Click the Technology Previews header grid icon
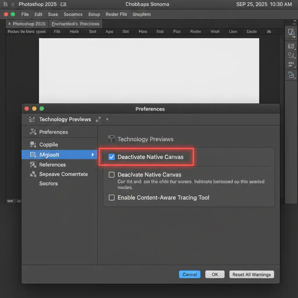 point(32,119)
